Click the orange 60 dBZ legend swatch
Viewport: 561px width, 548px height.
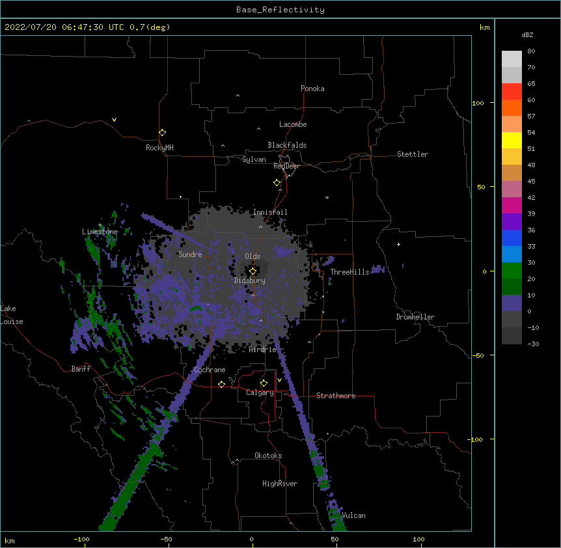pyautogui.click(x=512, y=107)
